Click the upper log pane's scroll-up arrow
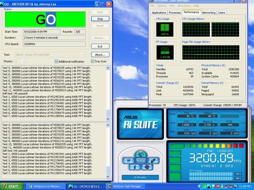The image size is (254, 190). (x=108, y=68)
